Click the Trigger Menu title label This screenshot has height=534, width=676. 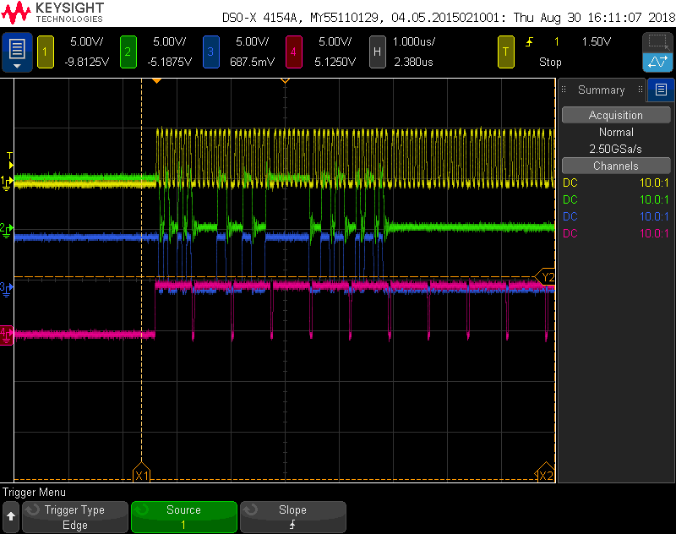pos(34,493)
